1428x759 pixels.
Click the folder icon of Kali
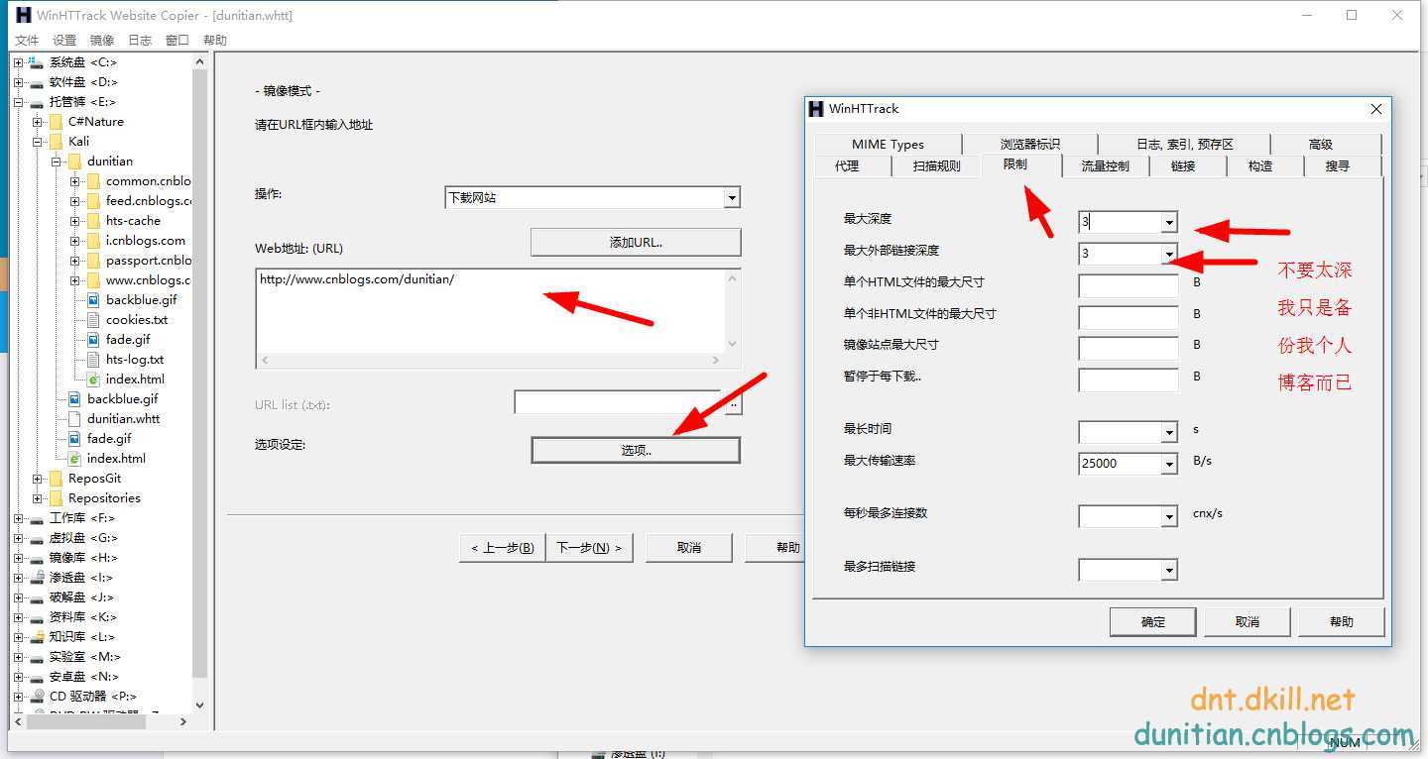pyautogui.click(x=56, y=142)
